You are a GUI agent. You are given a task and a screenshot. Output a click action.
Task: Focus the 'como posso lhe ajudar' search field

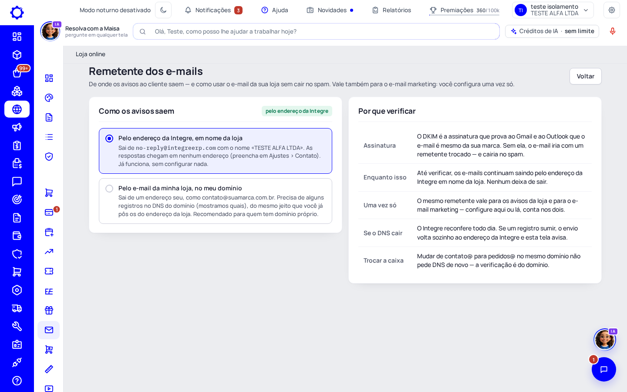click(x=316, y=31)
